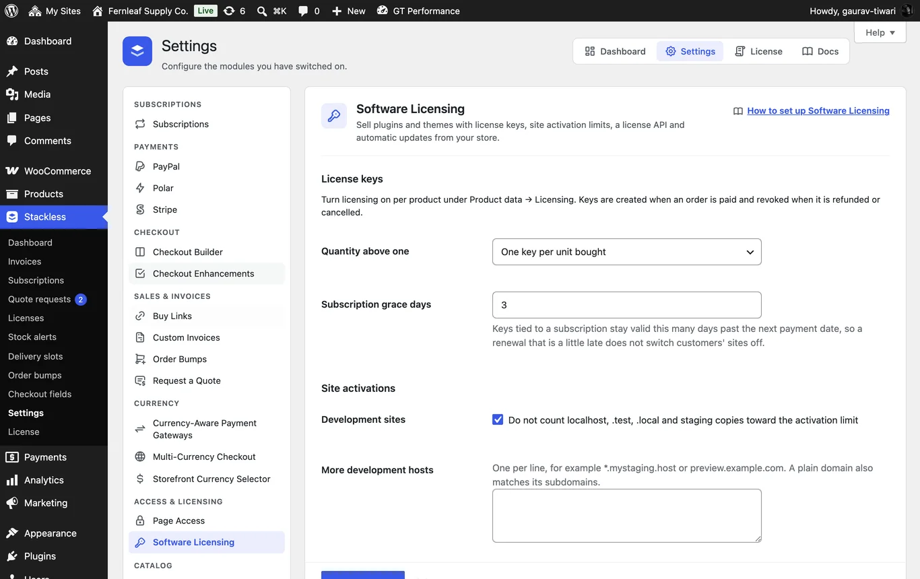Click Subscriptions loop icon in settings sidebar
This screenshot has width=920, height=579.
point(140,124)
